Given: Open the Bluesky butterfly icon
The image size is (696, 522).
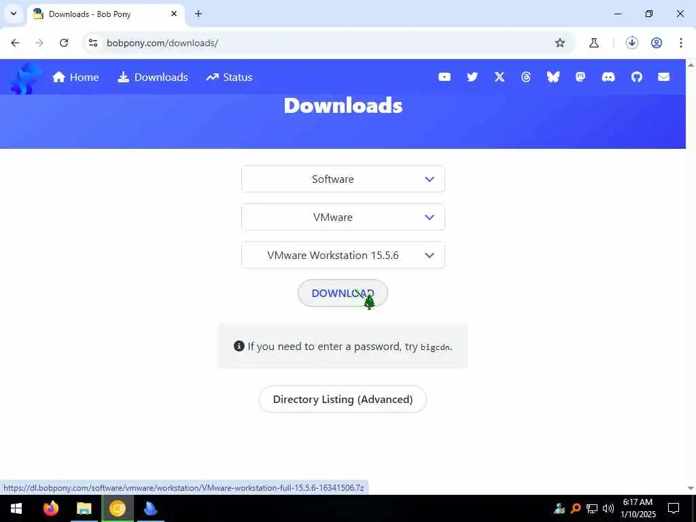Looking at the screenshot, I should (553, 77).
